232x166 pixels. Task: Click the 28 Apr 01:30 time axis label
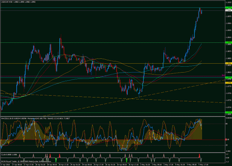point(39,165)
